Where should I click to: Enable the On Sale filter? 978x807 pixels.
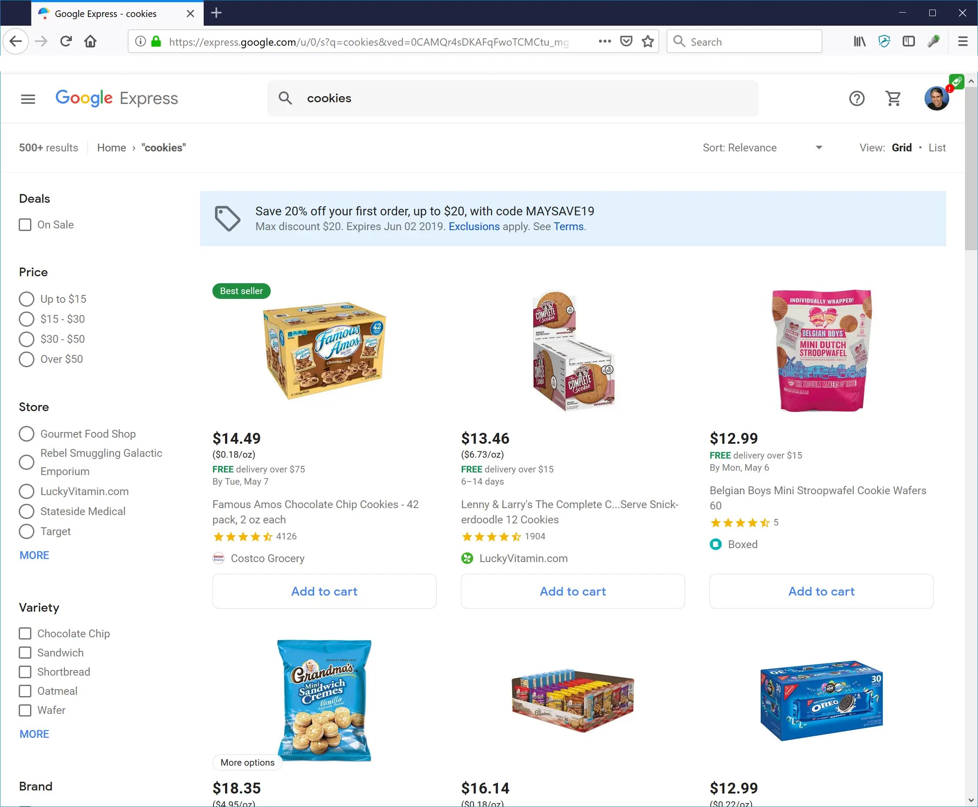pos(25,224)
